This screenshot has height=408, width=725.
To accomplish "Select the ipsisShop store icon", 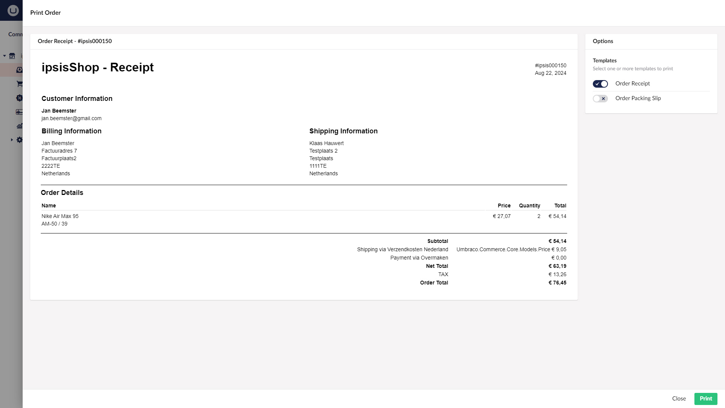I will [x=12, y=56].
